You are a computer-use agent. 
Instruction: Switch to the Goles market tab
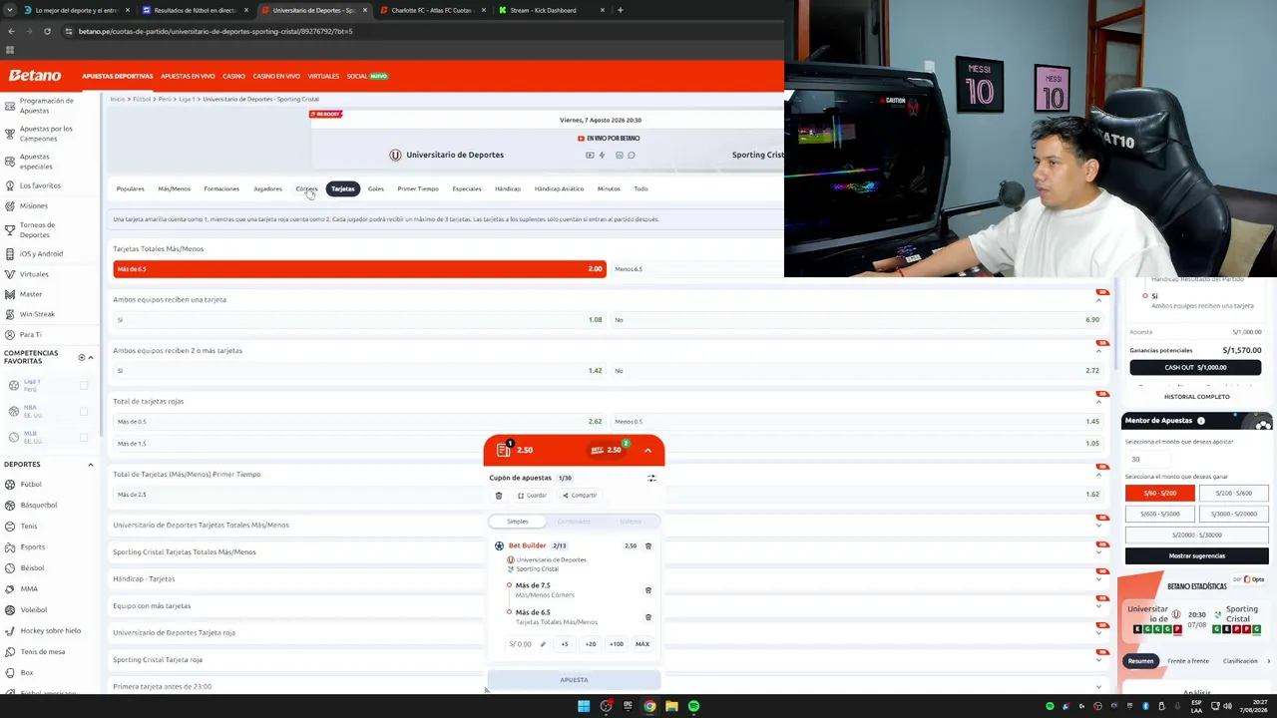coord(375,188)
